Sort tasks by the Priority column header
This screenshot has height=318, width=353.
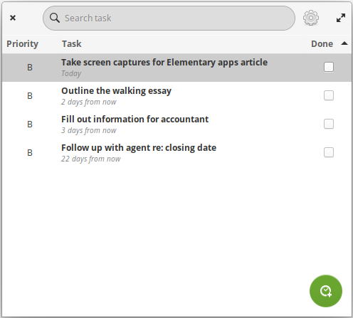(x=22, y=44)
